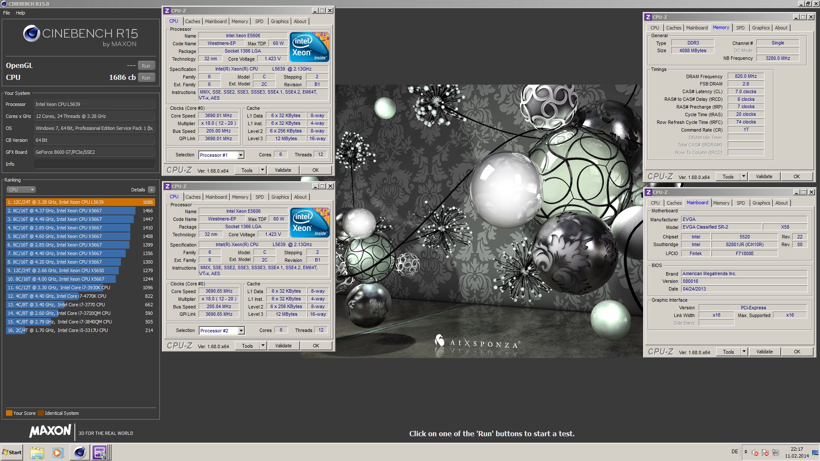Click Tools button in Memory CPU-Z window

click(728, 176)
